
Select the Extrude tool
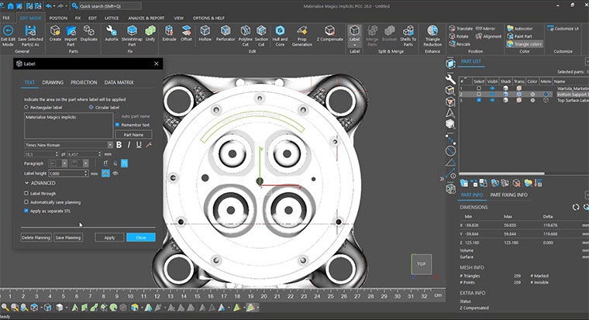[x=169, y=33]
